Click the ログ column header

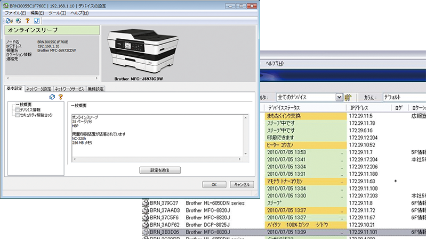400,108
